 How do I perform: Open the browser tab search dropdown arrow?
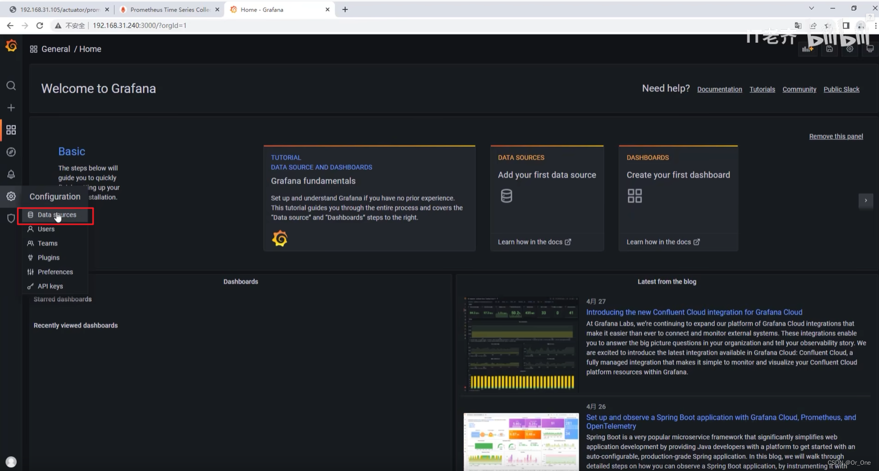[812, 8]
